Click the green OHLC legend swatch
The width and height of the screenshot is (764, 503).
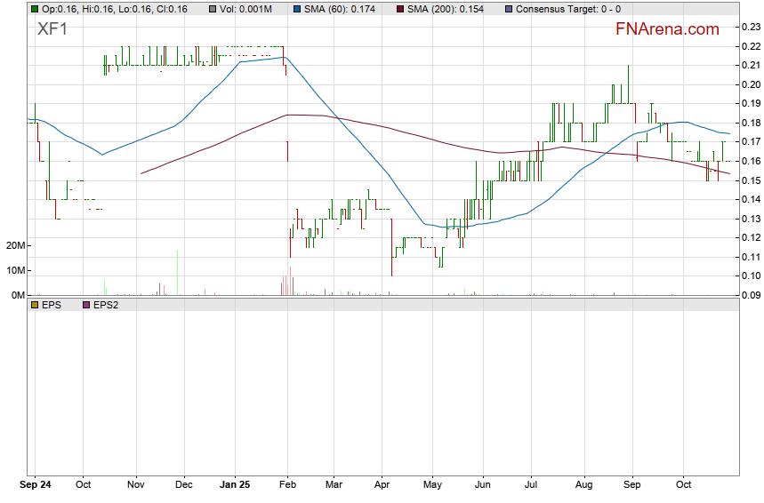35,8
